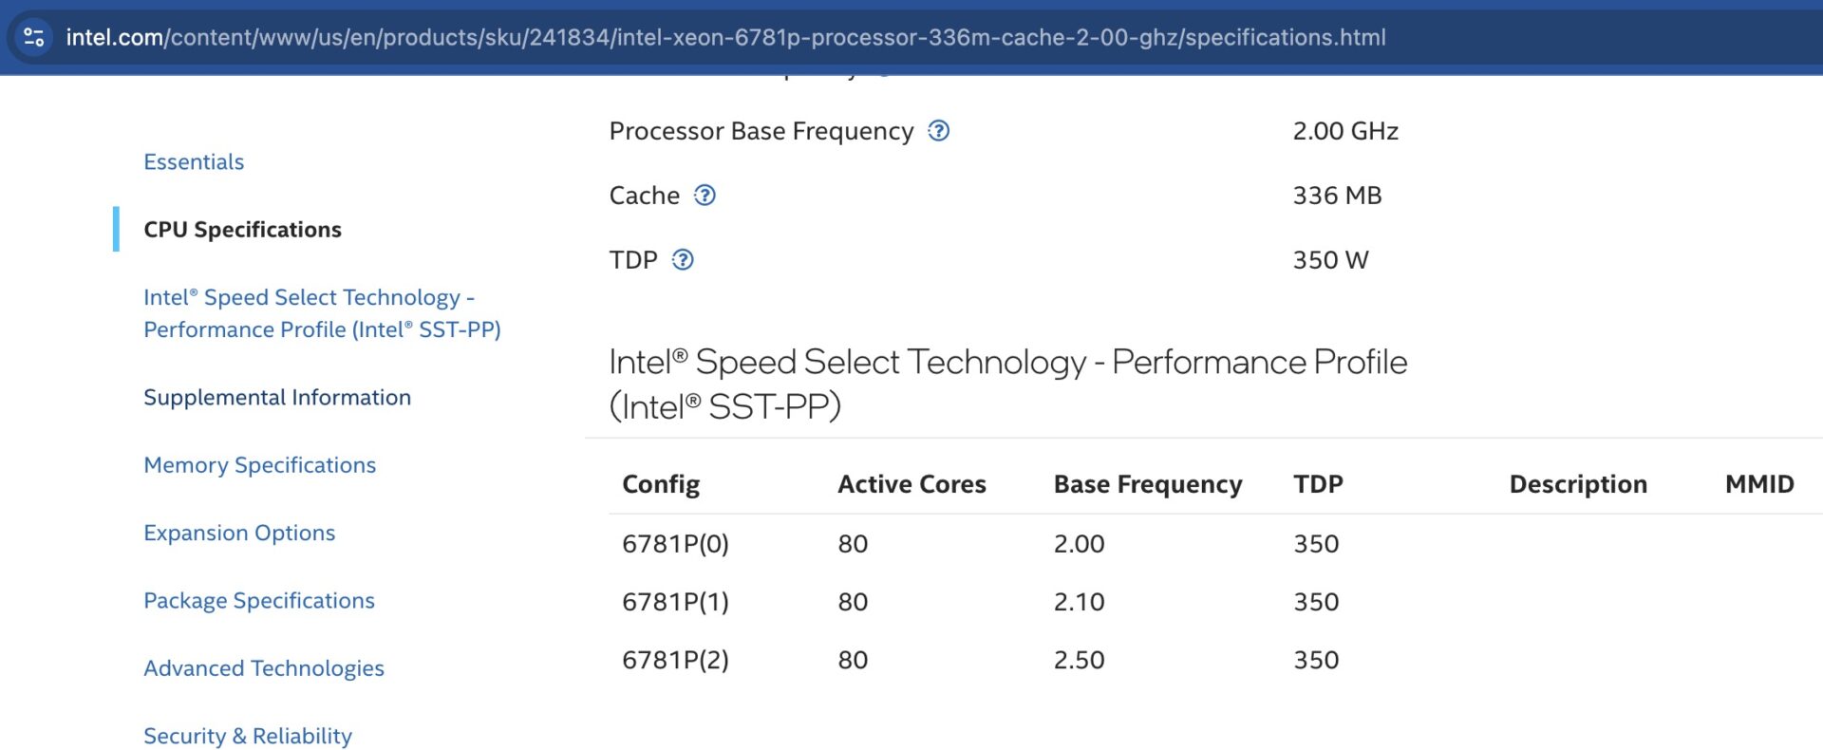Screen dimensions: 1823x750
Task: Click the site permissions icon in the address bar
Action: (34, 38)
